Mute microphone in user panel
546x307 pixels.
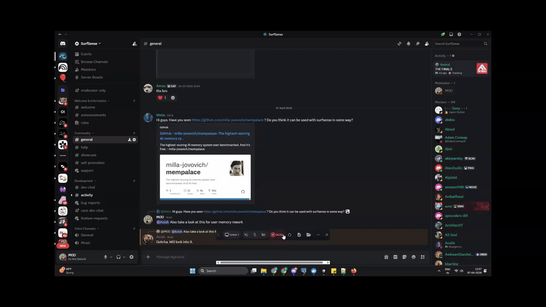pos(105,257)
